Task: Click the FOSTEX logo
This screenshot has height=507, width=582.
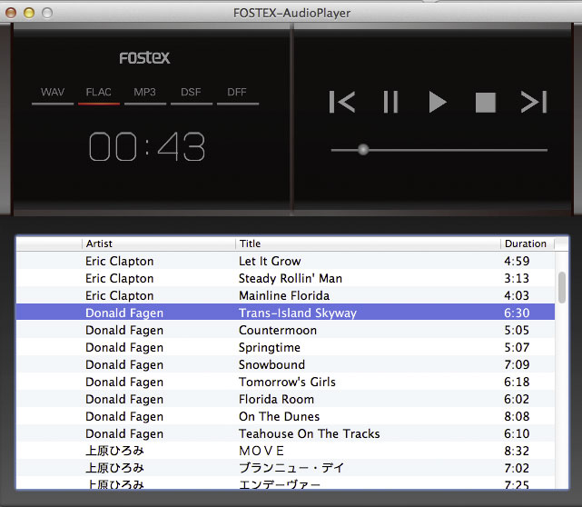Action: click(144, 57)
